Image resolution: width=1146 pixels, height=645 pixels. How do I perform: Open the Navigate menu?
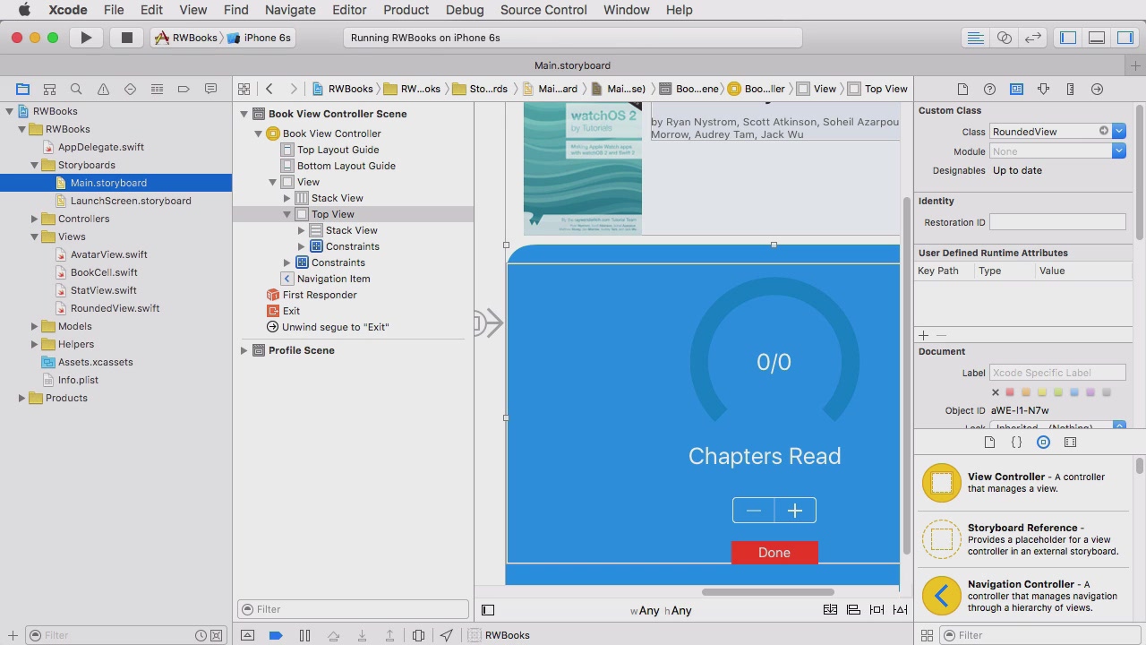[290, 10]
